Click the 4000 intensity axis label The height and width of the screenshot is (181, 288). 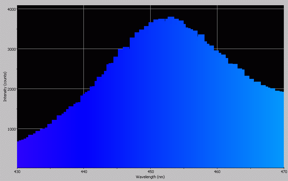(x=12, y=9)
